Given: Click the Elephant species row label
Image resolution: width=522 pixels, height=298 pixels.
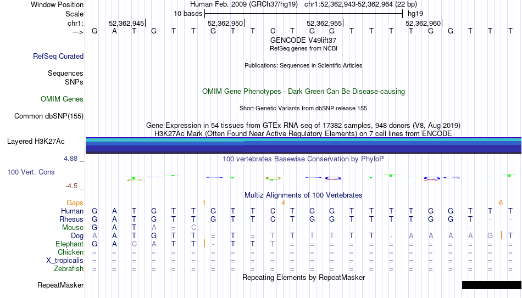Looking at the screenshot, I should click(x=69, y=244).
